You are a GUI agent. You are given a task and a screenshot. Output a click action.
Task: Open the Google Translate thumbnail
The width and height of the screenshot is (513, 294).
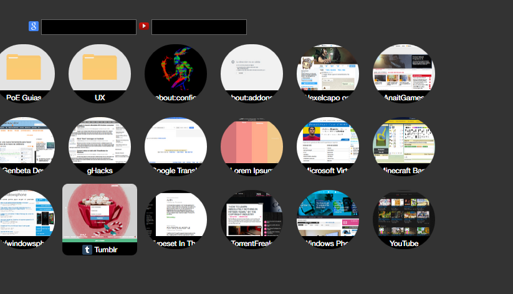point(176,146)
